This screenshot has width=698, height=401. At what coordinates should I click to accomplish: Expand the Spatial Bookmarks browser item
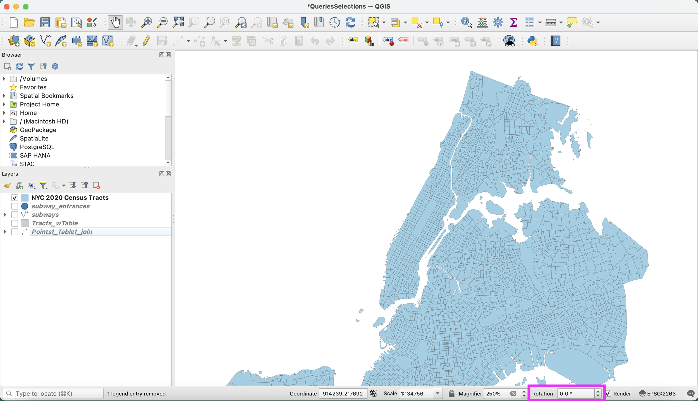(x=4, y=96)
